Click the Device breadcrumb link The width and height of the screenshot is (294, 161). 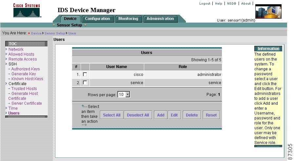coord(36,33)
